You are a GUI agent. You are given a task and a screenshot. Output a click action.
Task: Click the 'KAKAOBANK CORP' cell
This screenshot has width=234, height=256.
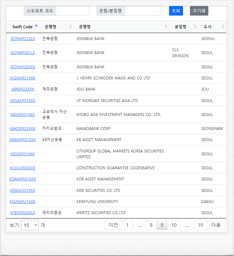93,129
